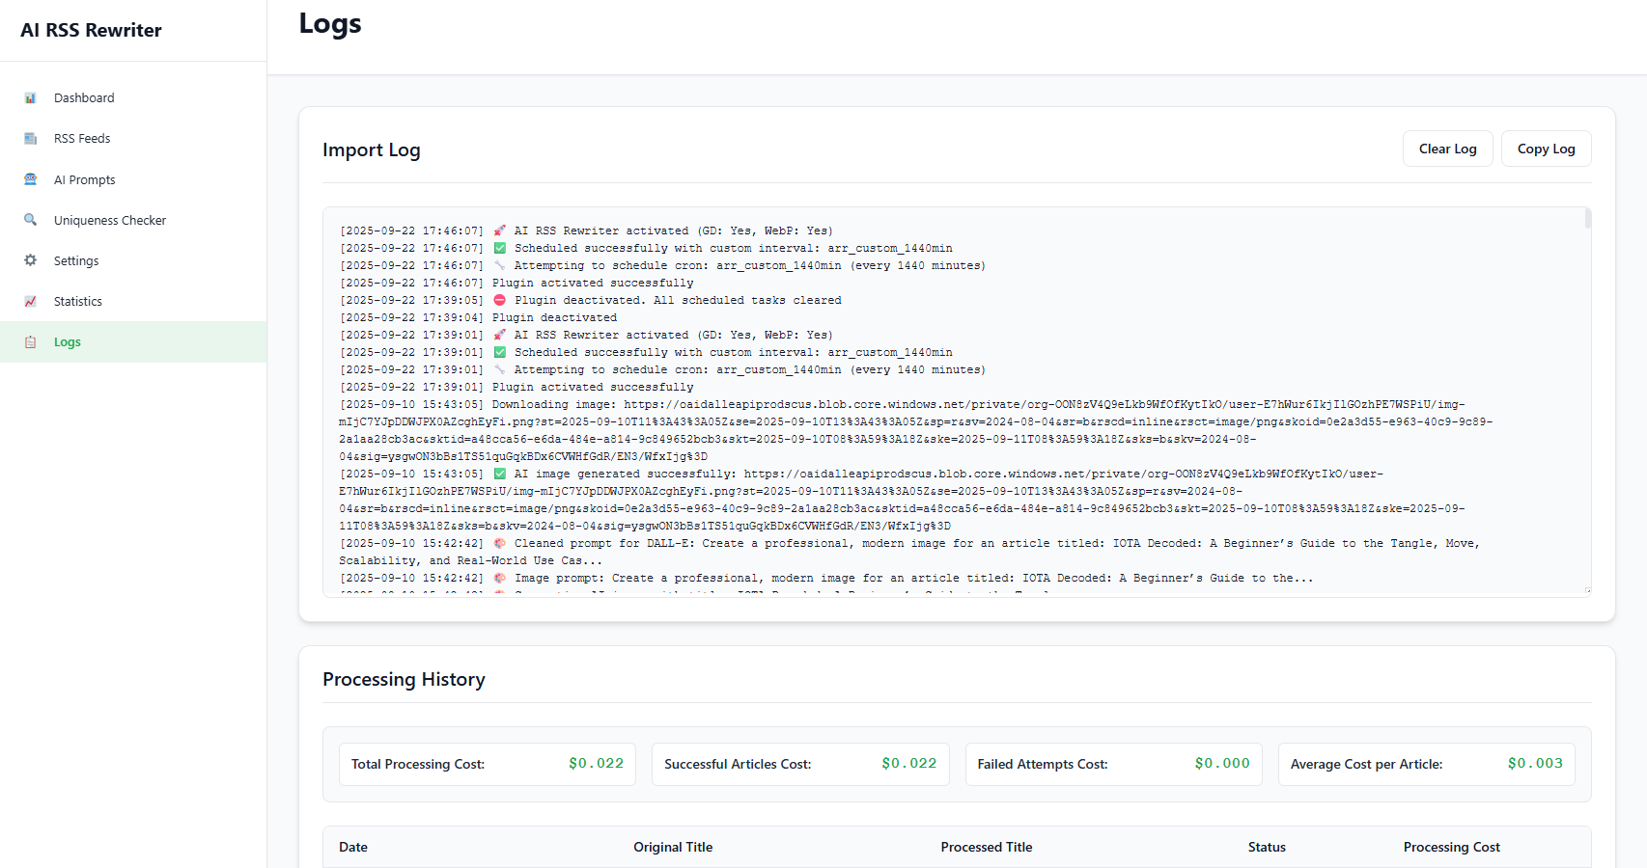This screenshot has height=868, width=1647.
Task: Open the Dashboard menu item
Action: pyautogui.click(x=84, y=98)
